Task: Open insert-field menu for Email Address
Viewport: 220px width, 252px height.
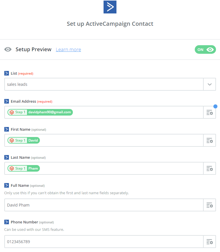Action: (209, 112)
